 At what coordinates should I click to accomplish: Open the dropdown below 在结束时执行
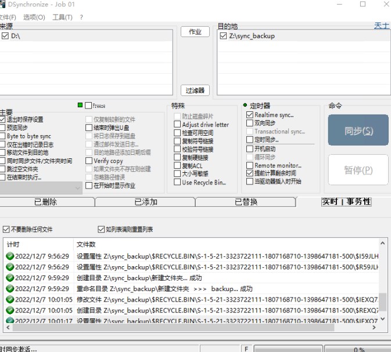[x=77, y=188]
